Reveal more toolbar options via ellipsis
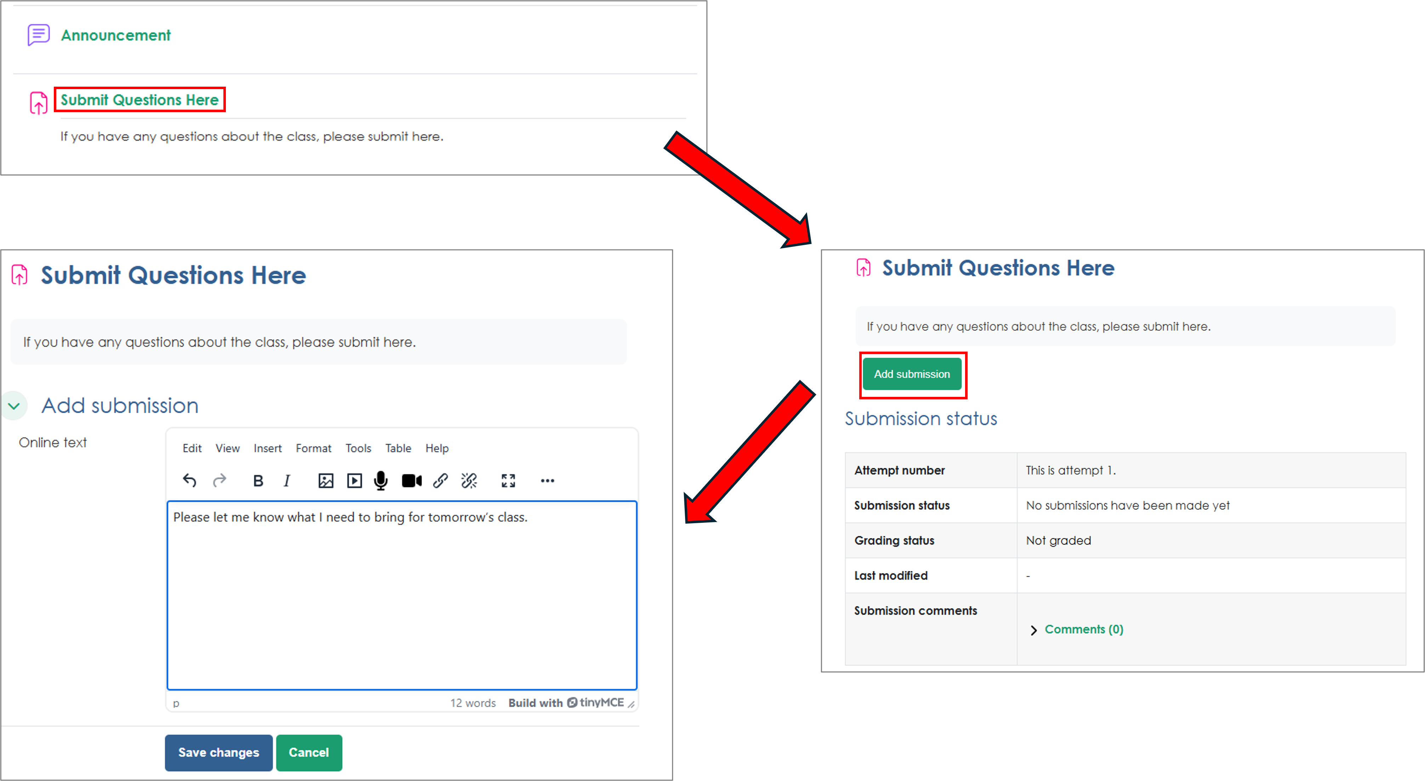This screenshot has width=1425, height=781. [547, 481]
